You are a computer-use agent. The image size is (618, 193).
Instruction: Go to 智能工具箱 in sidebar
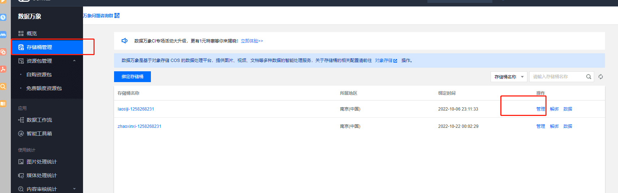(x=39, y=134)
